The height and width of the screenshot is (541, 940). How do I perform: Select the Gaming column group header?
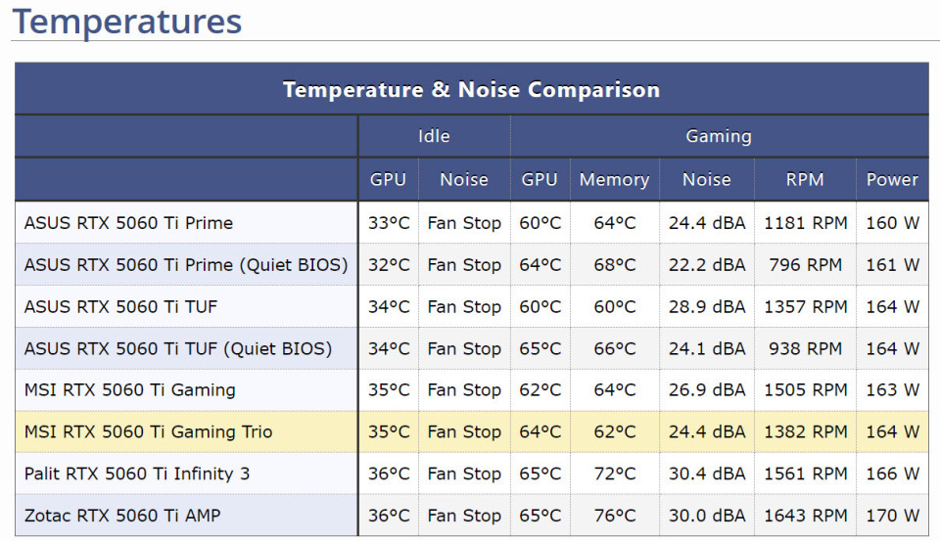pyautogui.click(x=718, y=136)
